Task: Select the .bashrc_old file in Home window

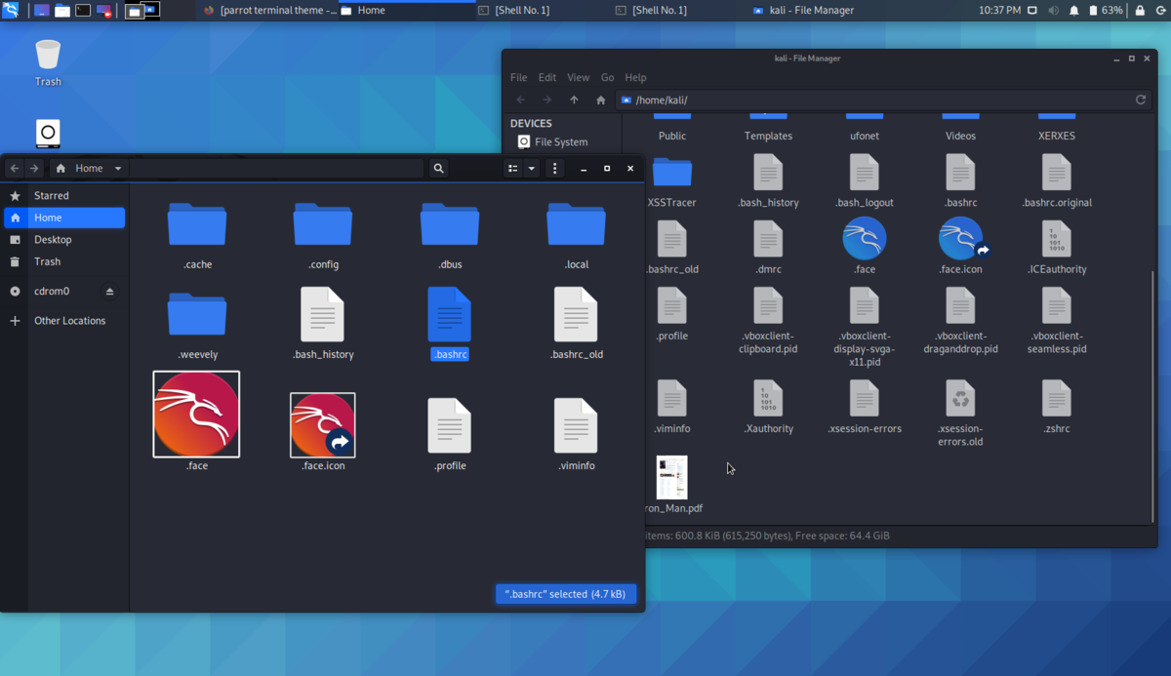Action: (x=577, y=323)
